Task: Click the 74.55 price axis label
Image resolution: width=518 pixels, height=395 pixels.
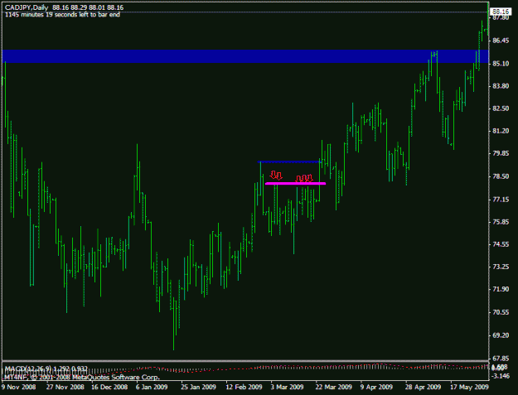Action: (x=501, y=244)
